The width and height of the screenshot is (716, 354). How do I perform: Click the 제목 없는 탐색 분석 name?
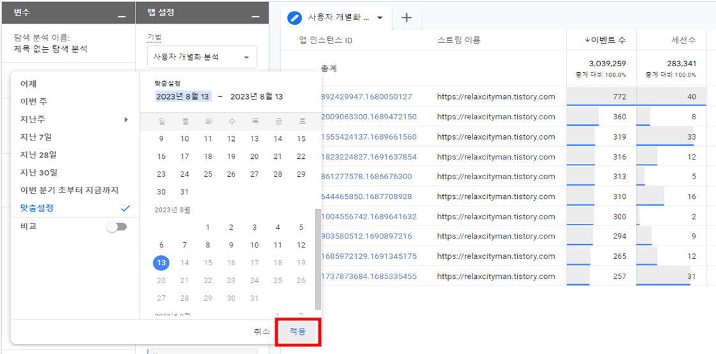pos(51,48)
